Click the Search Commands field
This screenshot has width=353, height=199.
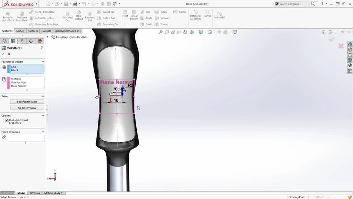click(x=294, y=4)
